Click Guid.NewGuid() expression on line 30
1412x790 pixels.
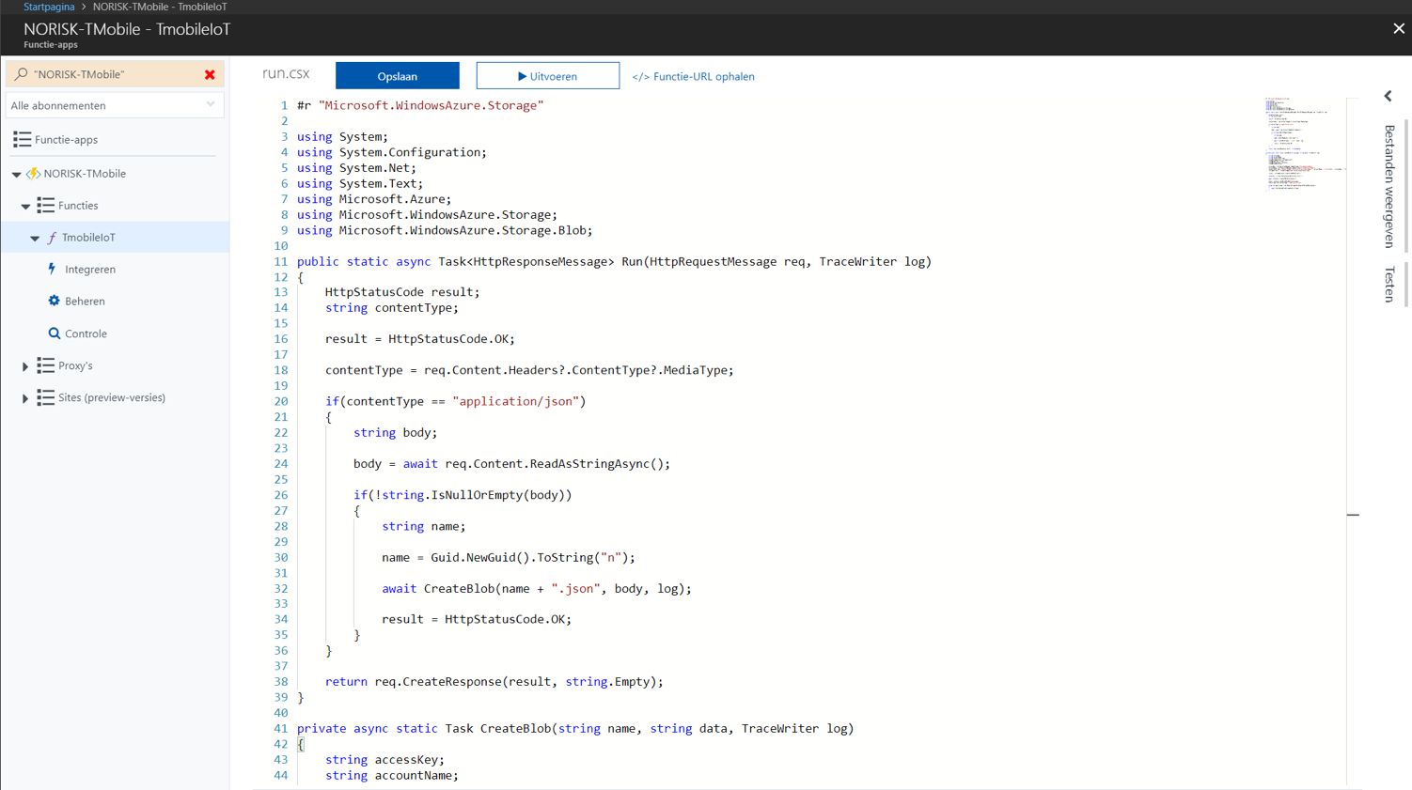coord(479,558)
